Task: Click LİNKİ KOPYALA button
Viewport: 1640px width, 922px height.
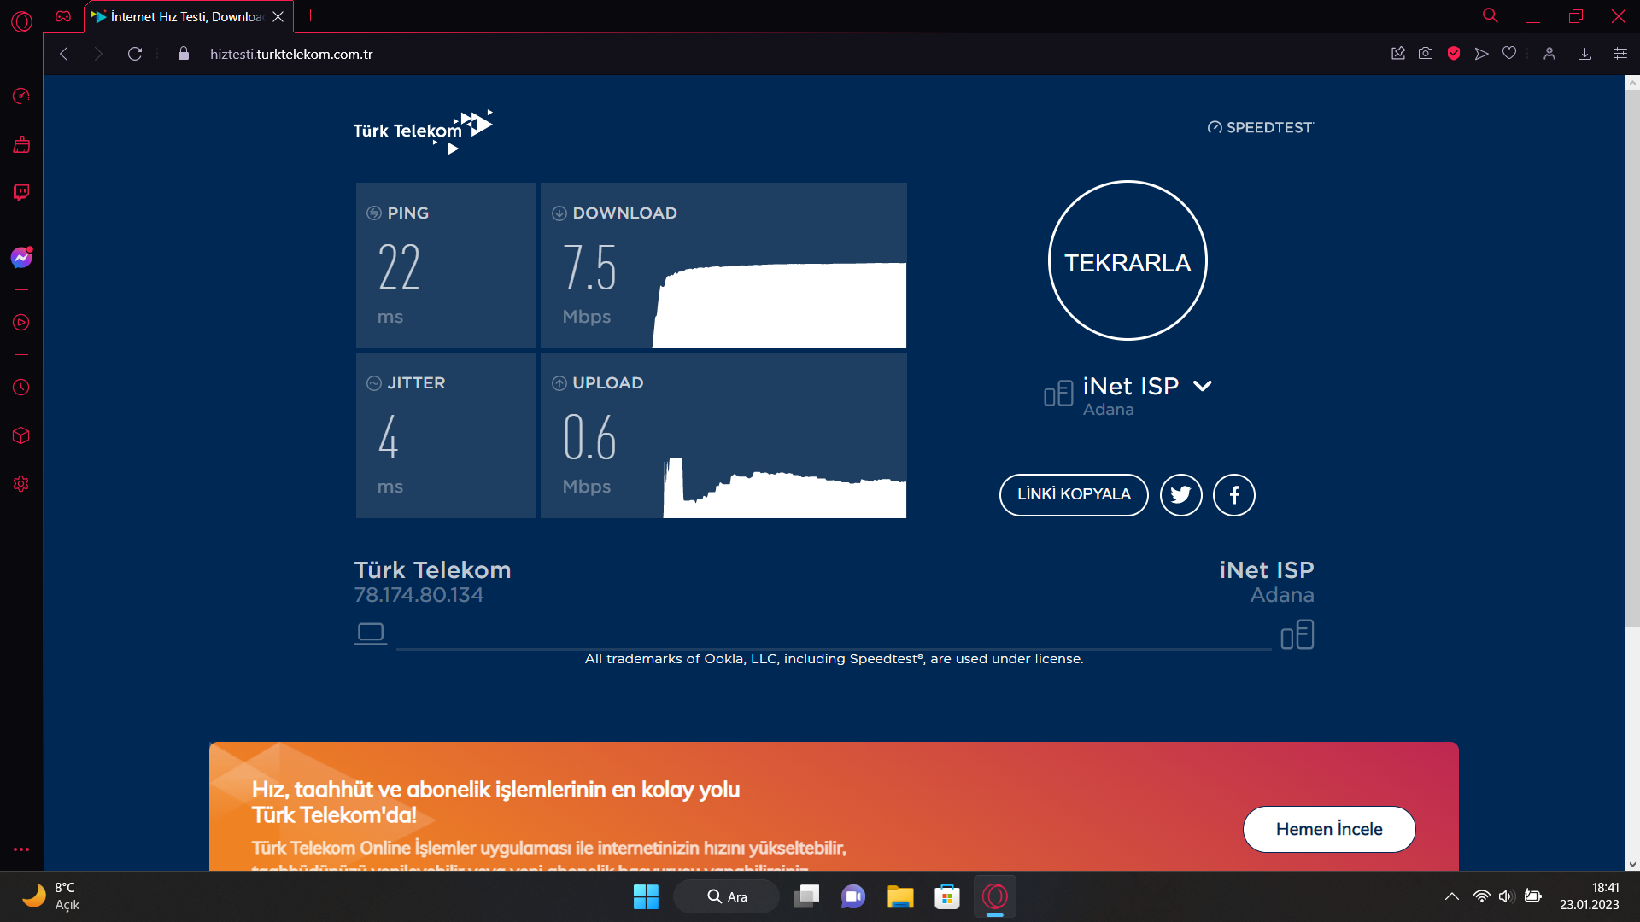Action: coord(1074,495)
